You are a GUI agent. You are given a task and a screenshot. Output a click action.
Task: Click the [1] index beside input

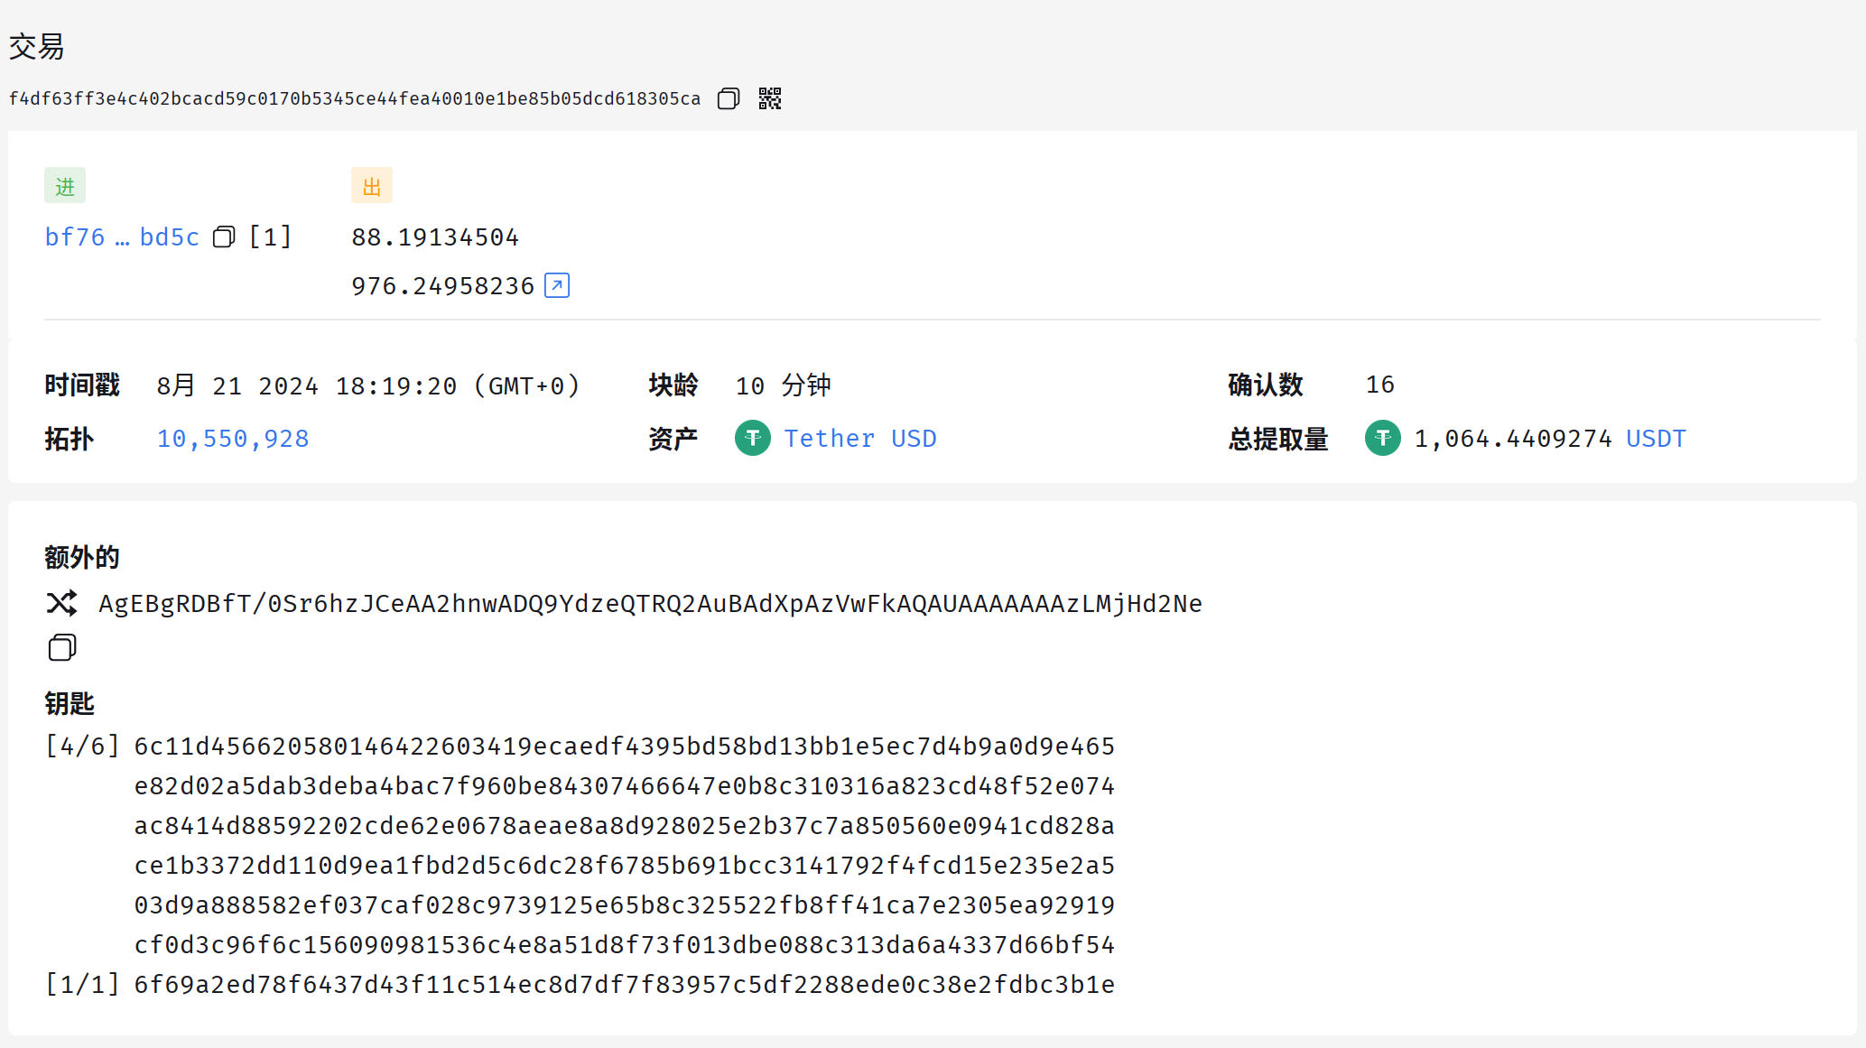tap(271, 237)
